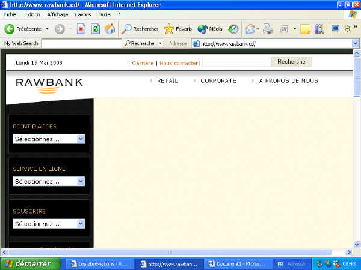Image resolution: width=361 pixels, height=270 pixels.
Task: Click the grey forward arrow icon
Action: click(60, 29)
